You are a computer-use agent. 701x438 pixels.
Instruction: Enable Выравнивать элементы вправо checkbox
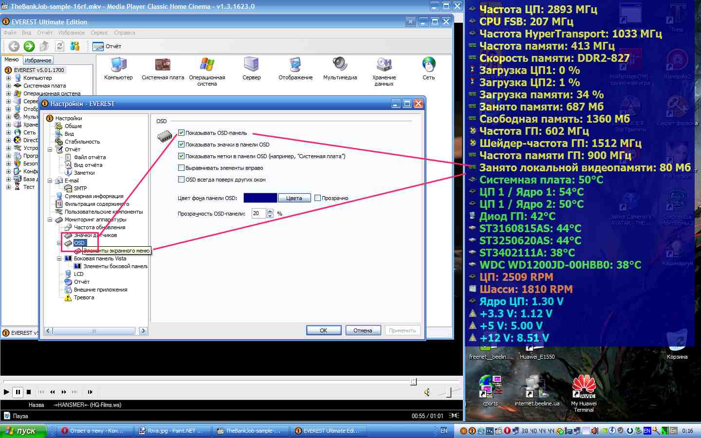pyautogui.click(x=181, y=168)
